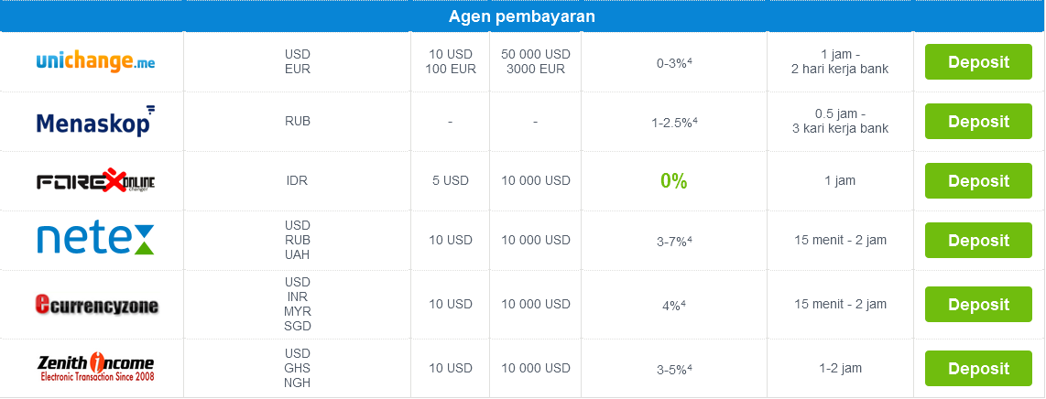Click the 3-7% fee footnote for netex
Image resolution: width=1046 pixels, height=399 pixels.
click(x=689, y=239)
